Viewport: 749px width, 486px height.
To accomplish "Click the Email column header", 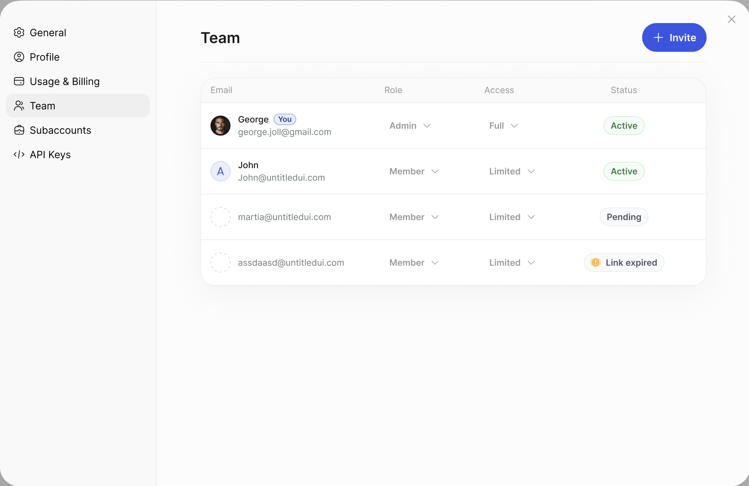I will 221,90.
